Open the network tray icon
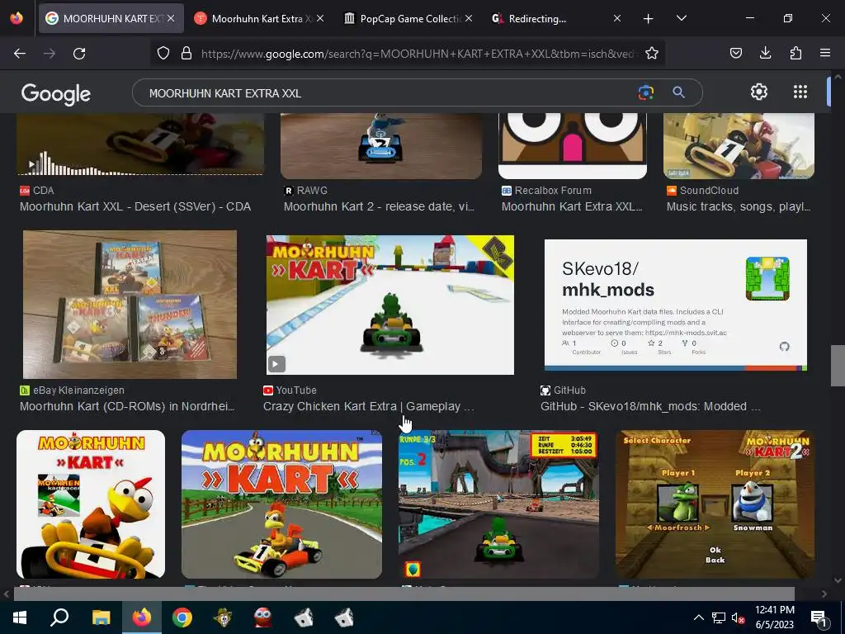 [x=719, y=617]
